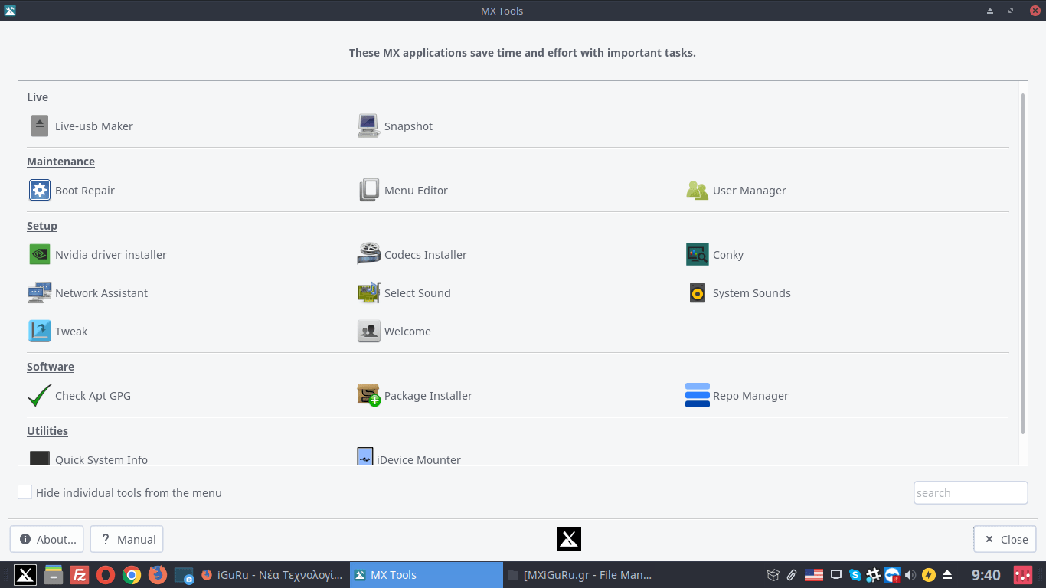This screenshot has width=1046, height=588.
Task: Click the search input field
Action: click(971, 493)
